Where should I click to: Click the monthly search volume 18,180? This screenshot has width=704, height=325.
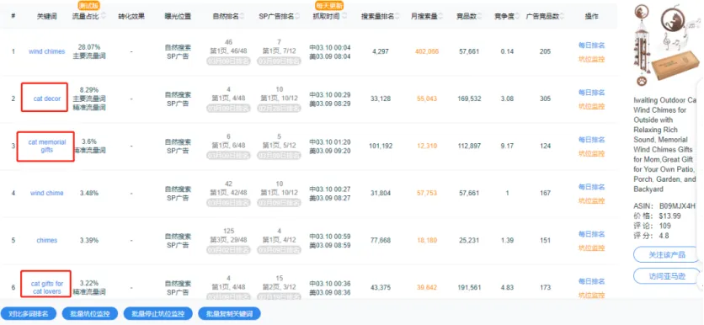[x=427, y=240]
